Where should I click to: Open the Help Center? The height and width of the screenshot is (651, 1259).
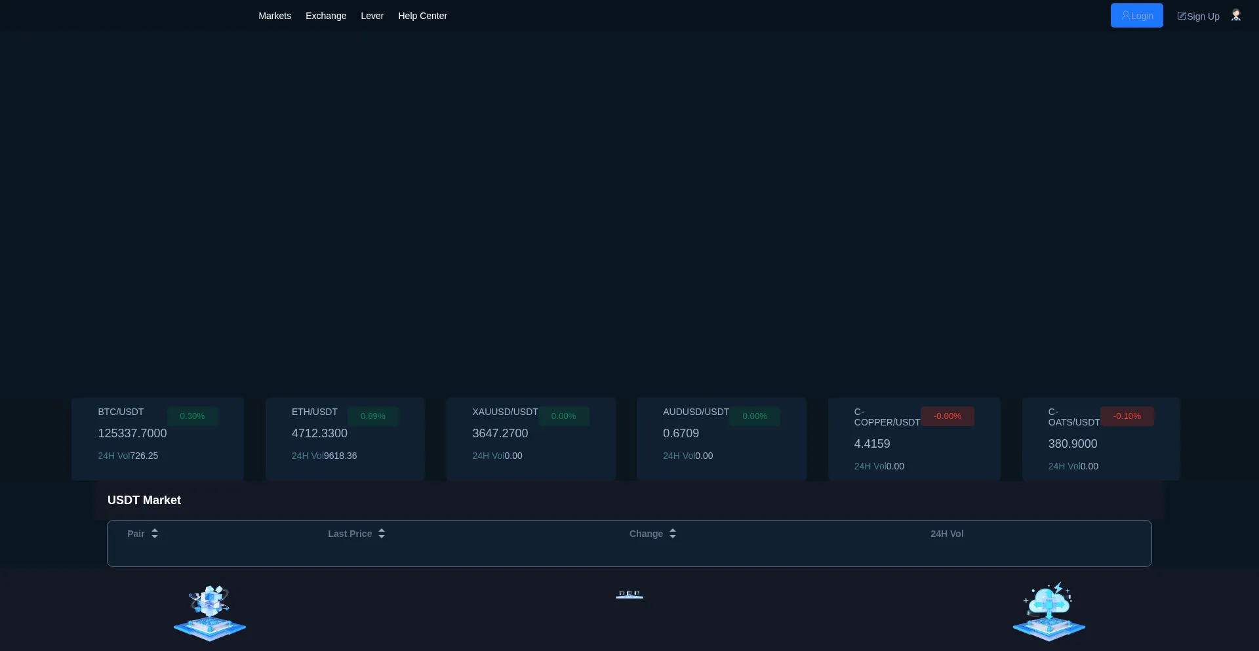point(422,16)
